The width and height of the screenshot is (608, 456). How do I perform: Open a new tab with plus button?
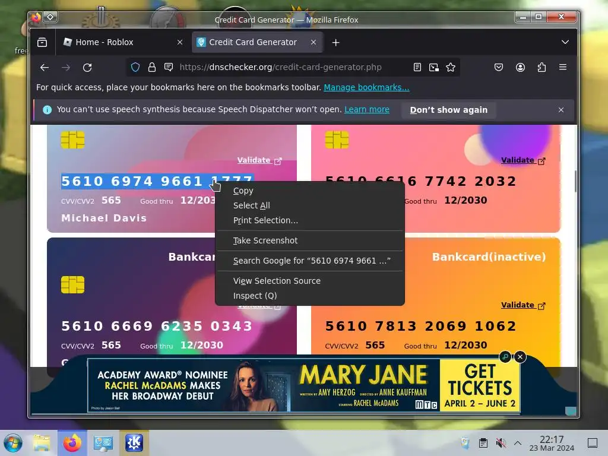pos(336,43)
